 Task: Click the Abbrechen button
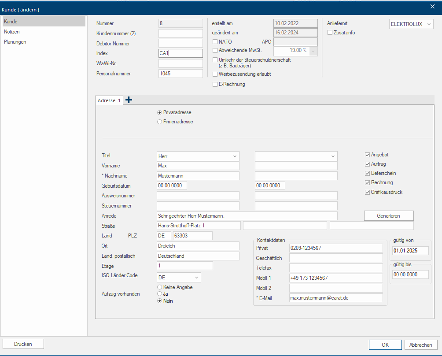[421, 345]
